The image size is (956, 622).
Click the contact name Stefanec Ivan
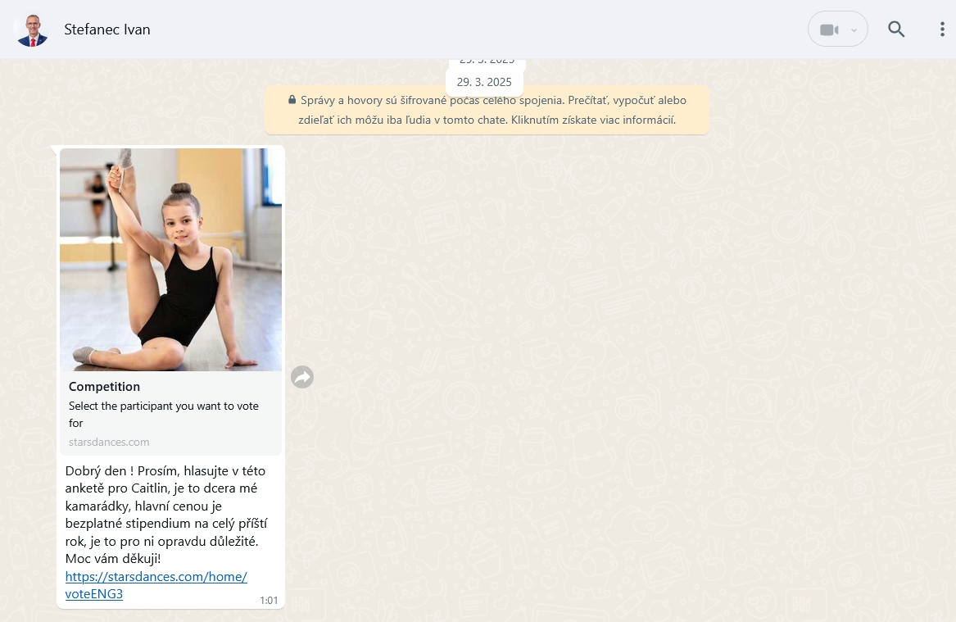point(107,30)
